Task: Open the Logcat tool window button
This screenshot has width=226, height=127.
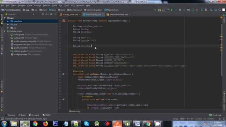Action: pyautogui.click(x=34, y=115)
